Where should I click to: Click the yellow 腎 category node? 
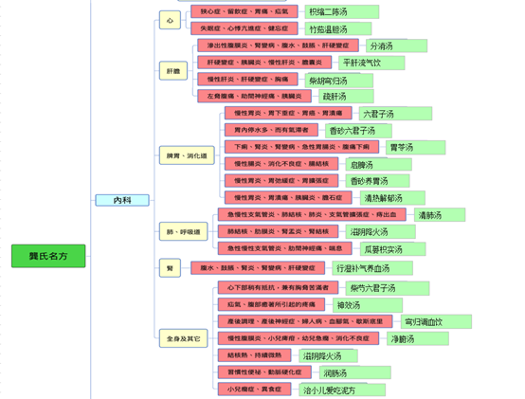point(170,268)
